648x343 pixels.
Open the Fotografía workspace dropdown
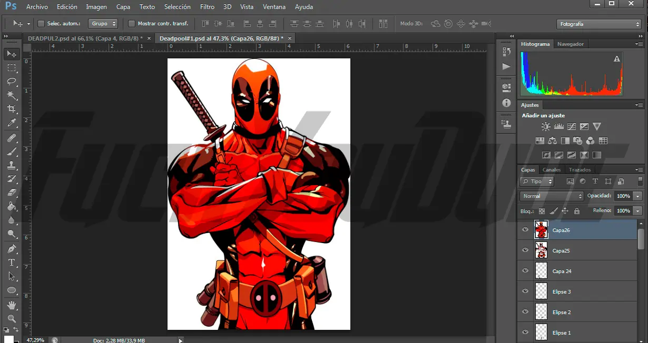[598, 24]
